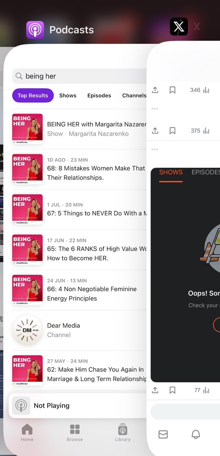The height and width of the screenshot is (456, 220).
Task: Tap the Podcasts app icon in switcher
Action: [35, 30]
